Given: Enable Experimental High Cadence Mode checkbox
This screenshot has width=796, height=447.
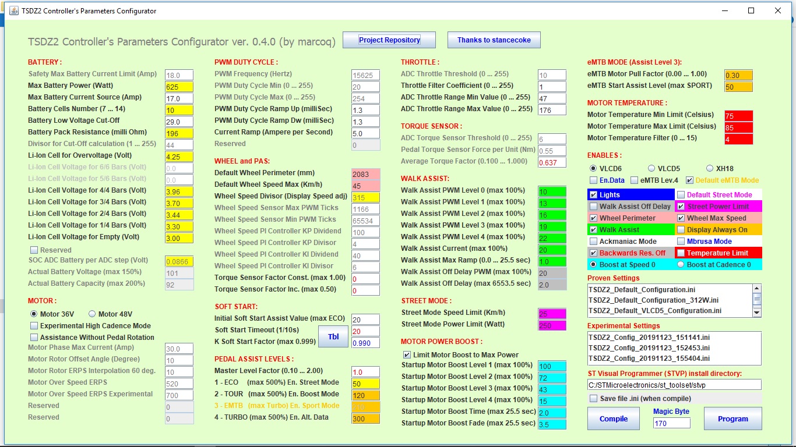Looking at the screenshot, I should [34, 326].
